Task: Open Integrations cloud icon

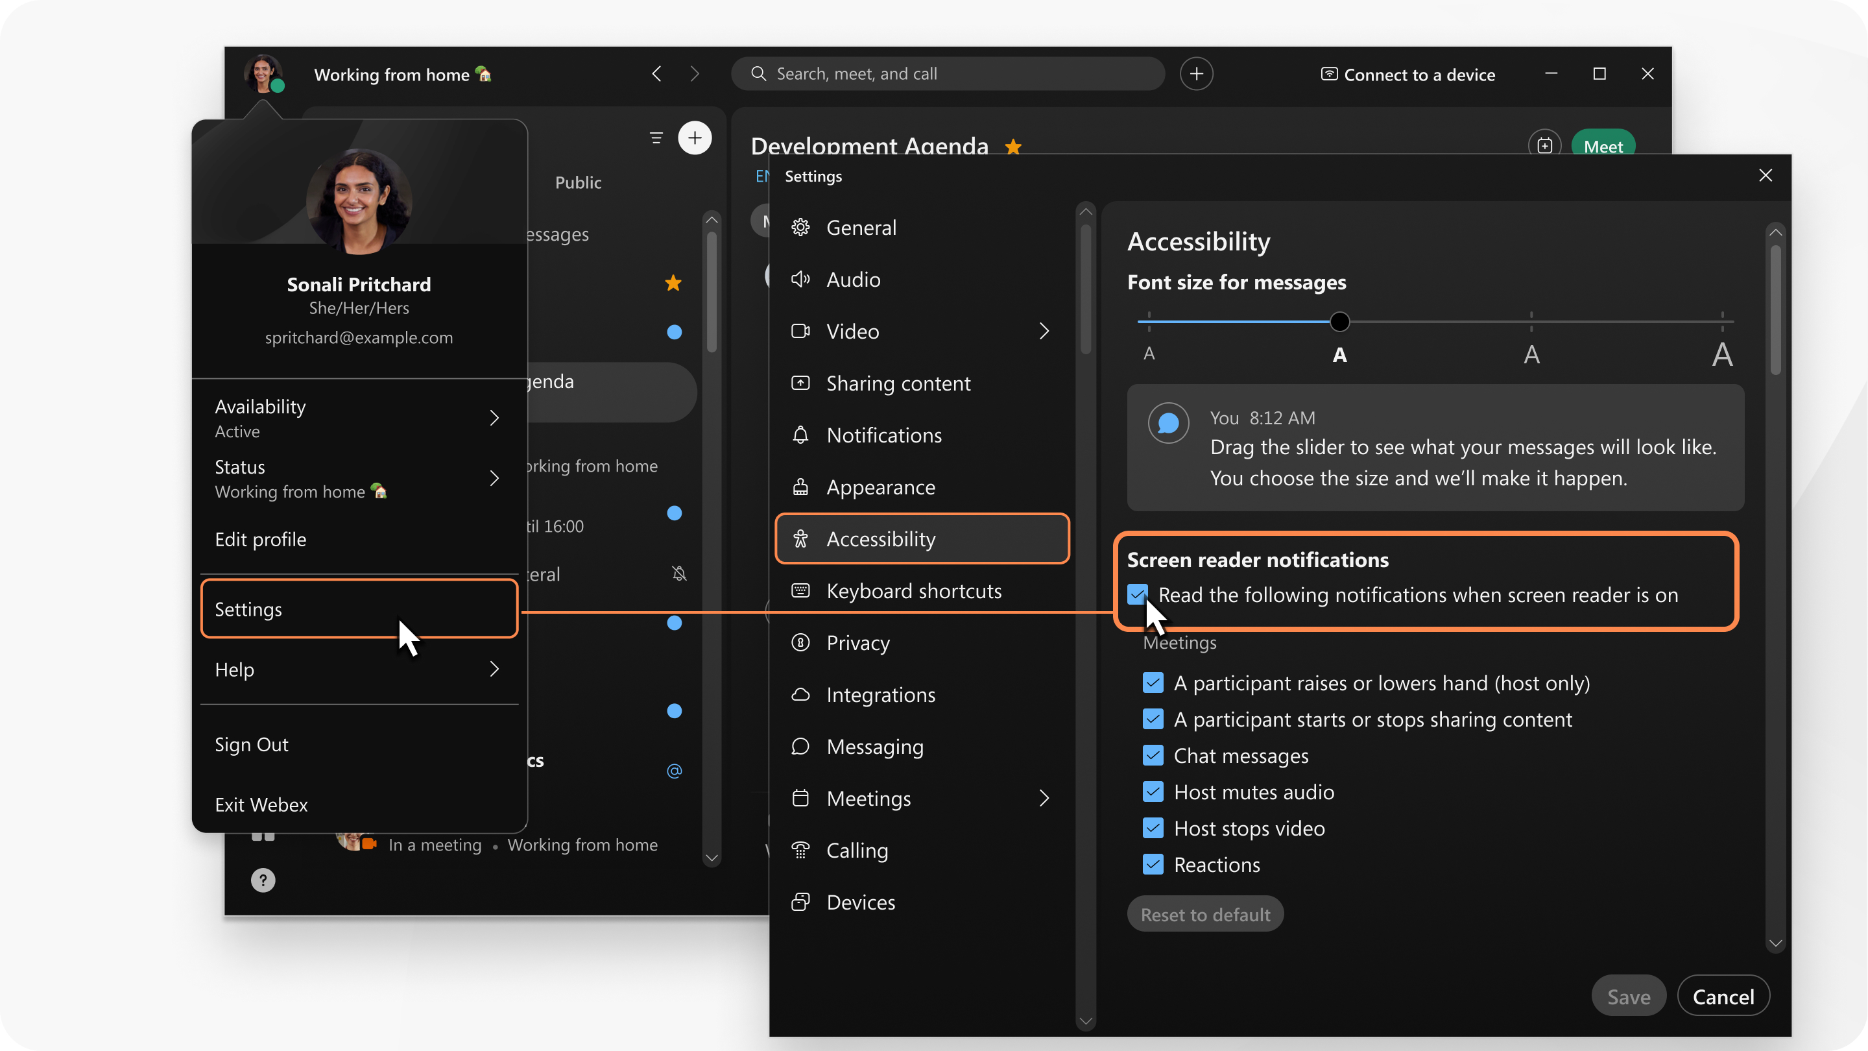Action: point(800,695)
